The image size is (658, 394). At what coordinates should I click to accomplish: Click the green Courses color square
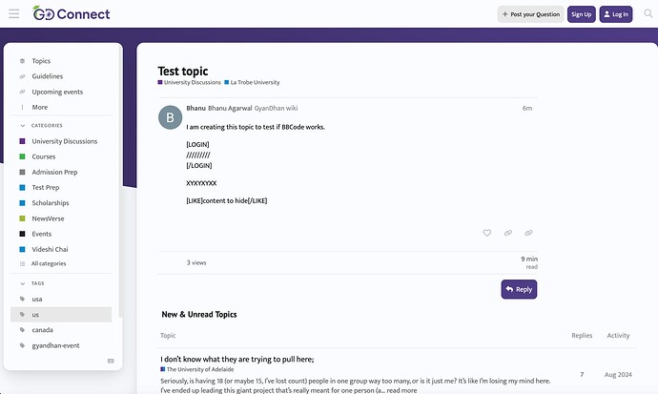tap(22, 156)
